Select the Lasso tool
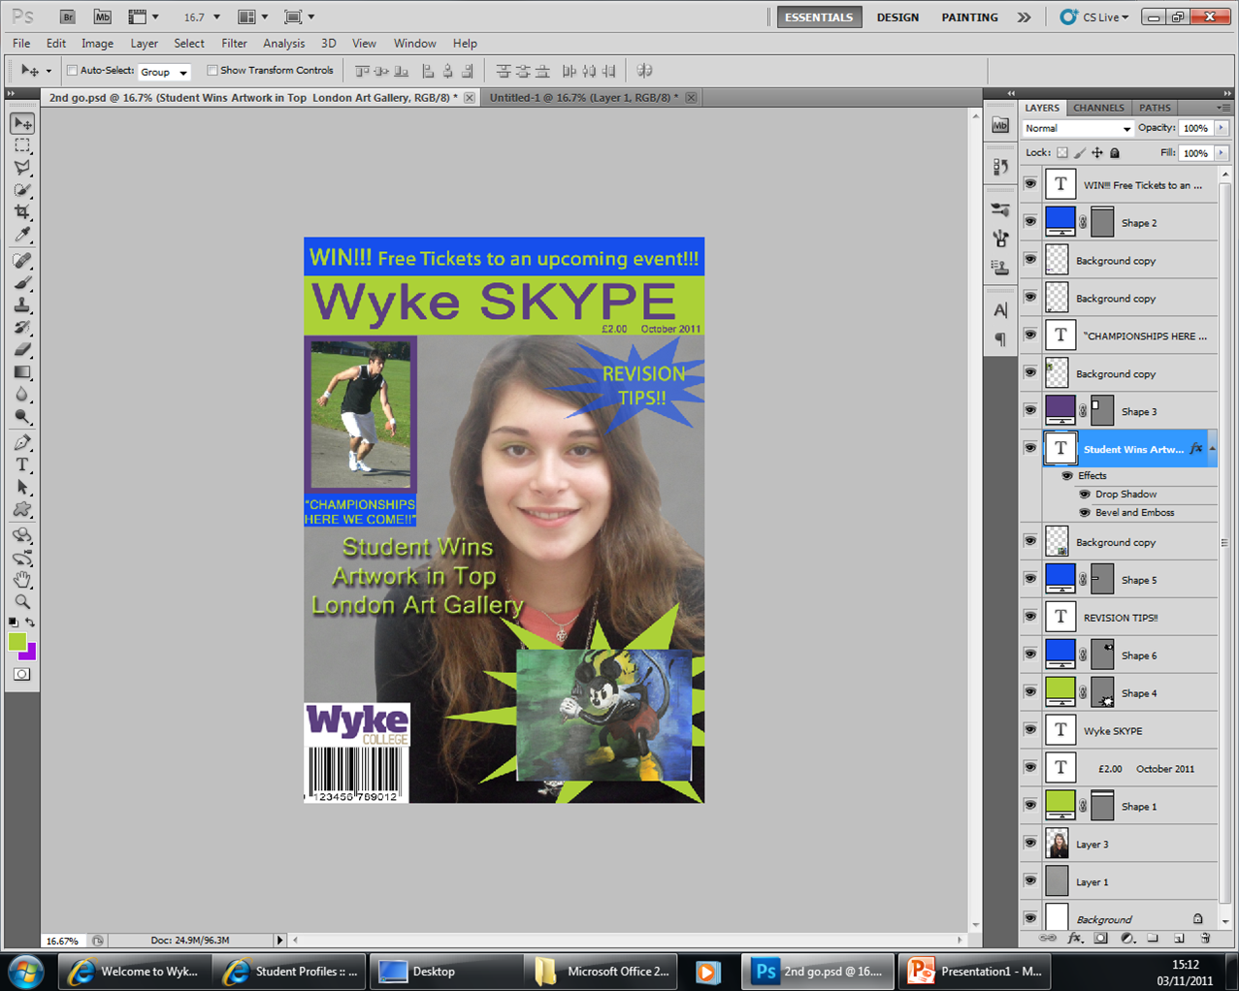 tap(22, 168)
